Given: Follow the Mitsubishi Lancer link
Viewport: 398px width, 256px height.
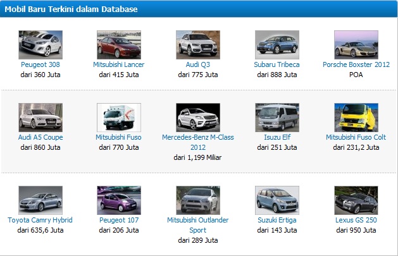Looking at the screenshot, I should [x=119, y=64].
